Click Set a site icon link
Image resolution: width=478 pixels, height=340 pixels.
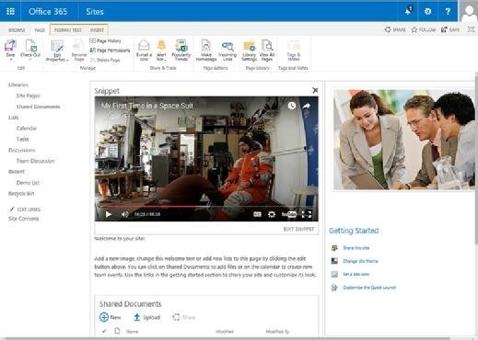pos(356,274)
